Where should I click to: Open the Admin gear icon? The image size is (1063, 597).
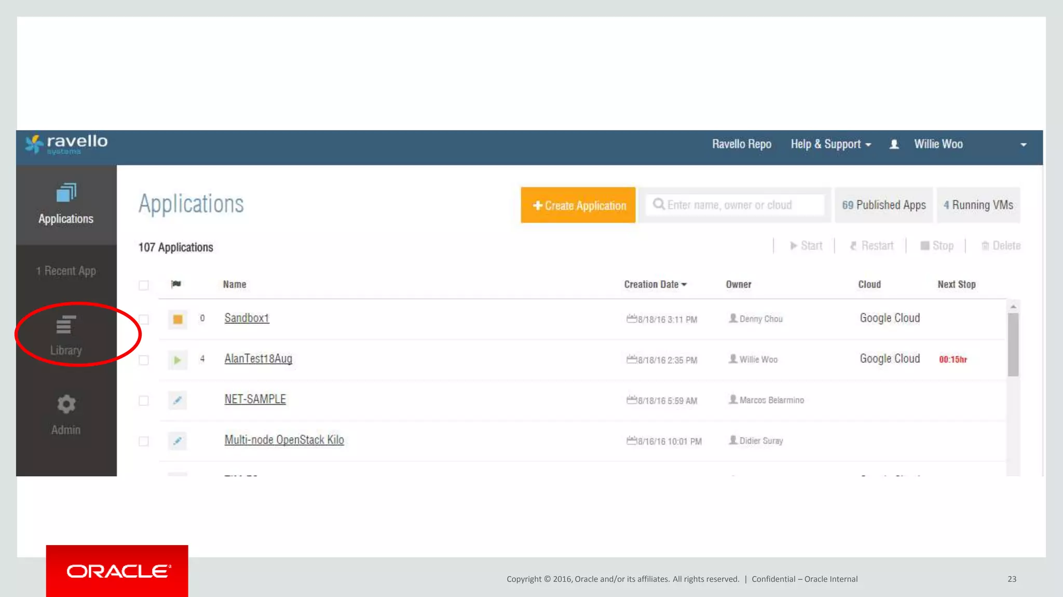click(66, 404)
